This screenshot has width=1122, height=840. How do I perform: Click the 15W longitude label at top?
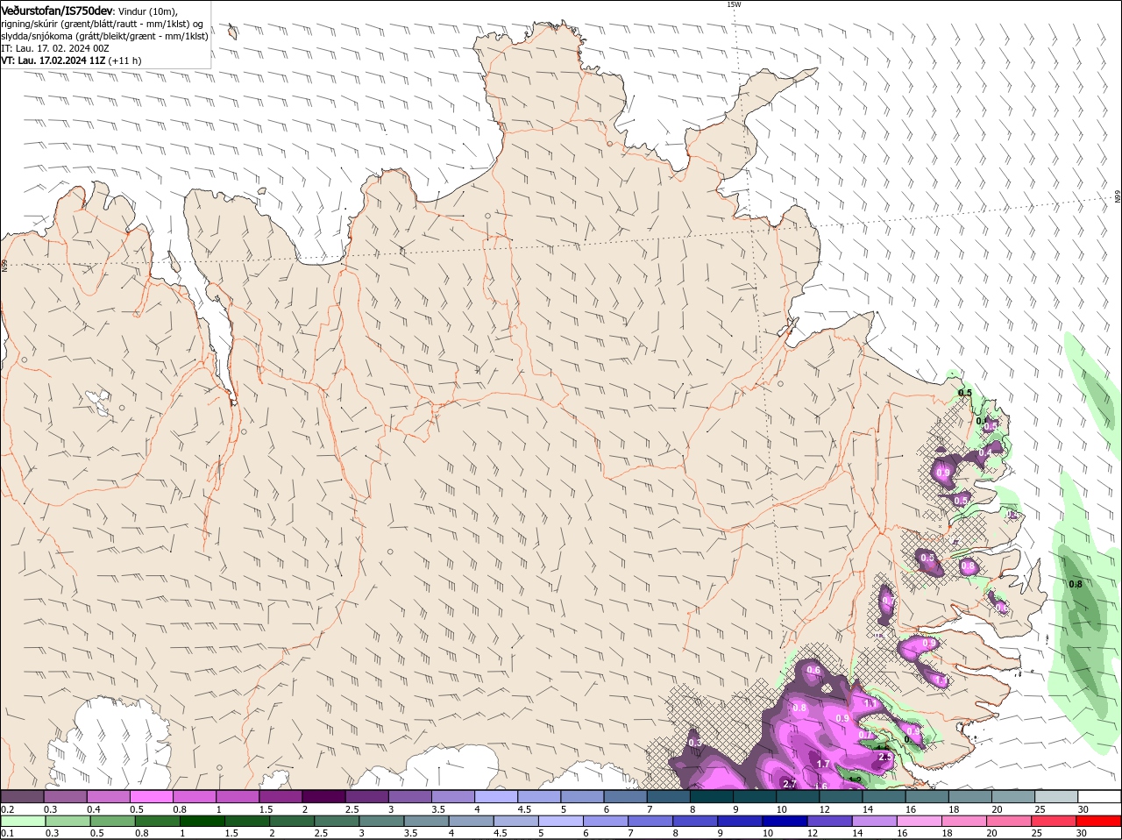734,4
